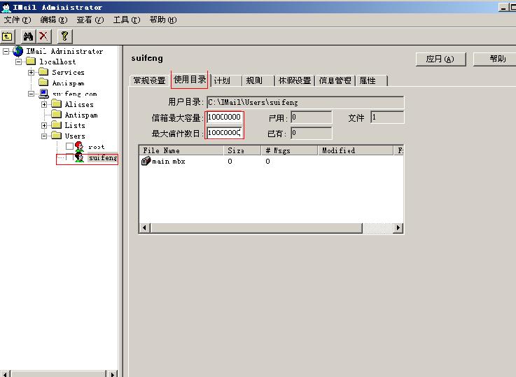Click the question mark help icon
This screenshot has width=516, height=377.
(64, 36)
